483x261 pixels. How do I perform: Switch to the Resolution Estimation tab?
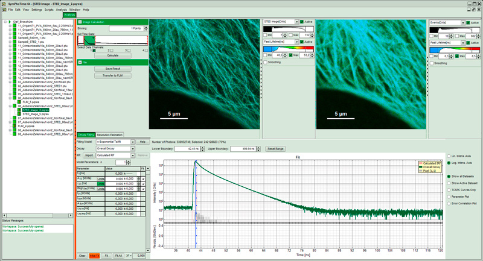coord(109,135)
